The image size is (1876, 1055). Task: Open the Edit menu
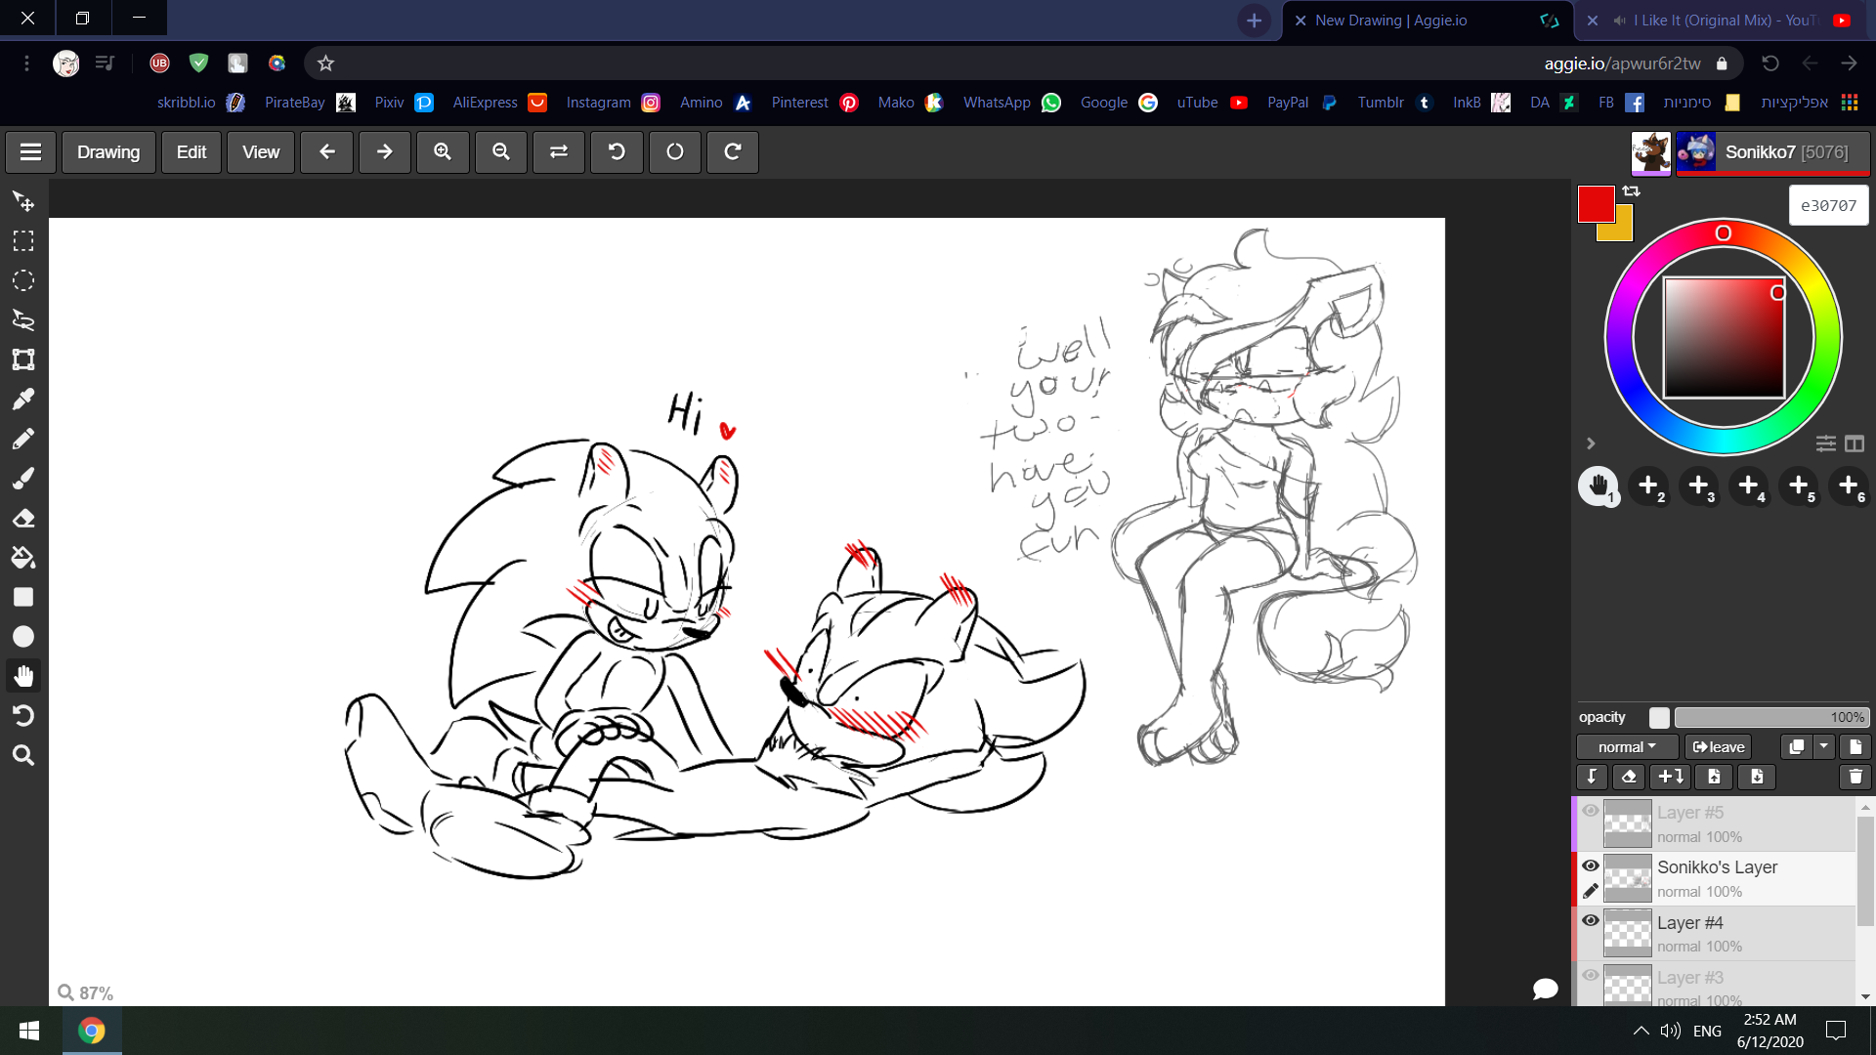pyautogui.click(x=192, y=152)
